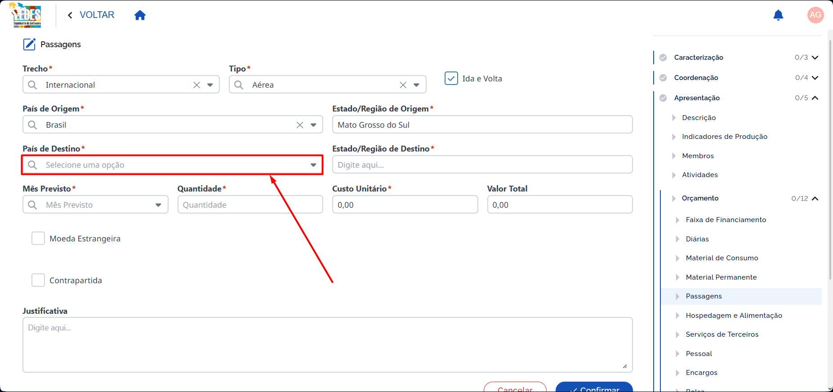Enable the Contrapartida checkbox
Screen dimensions: 833x392
38,280
